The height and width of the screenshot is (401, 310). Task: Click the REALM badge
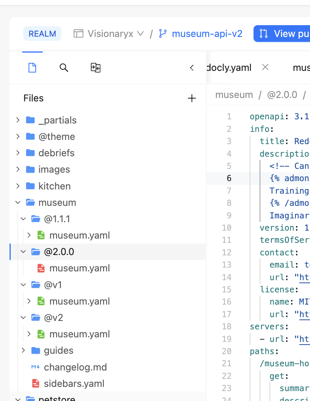click(42, 34)
